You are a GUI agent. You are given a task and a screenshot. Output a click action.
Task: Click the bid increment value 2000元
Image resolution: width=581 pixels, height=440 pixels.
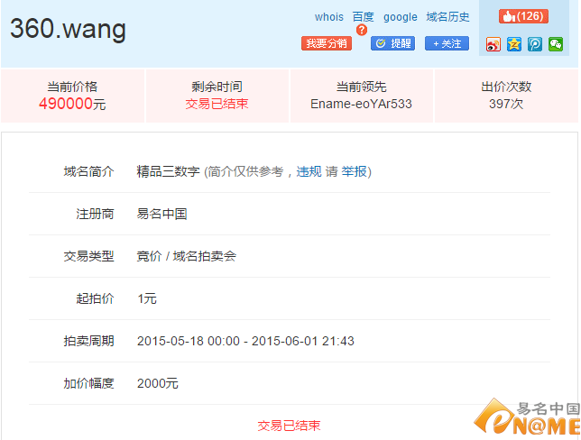158,383
